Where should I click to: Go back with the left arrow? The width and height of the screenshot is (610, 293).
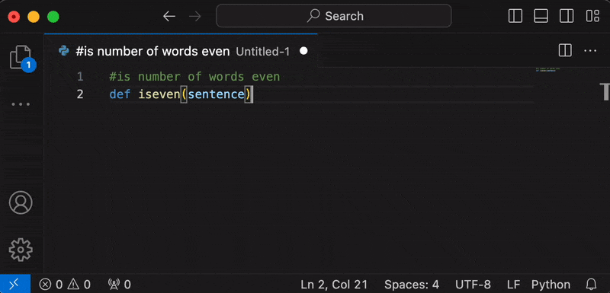point(169,16)
